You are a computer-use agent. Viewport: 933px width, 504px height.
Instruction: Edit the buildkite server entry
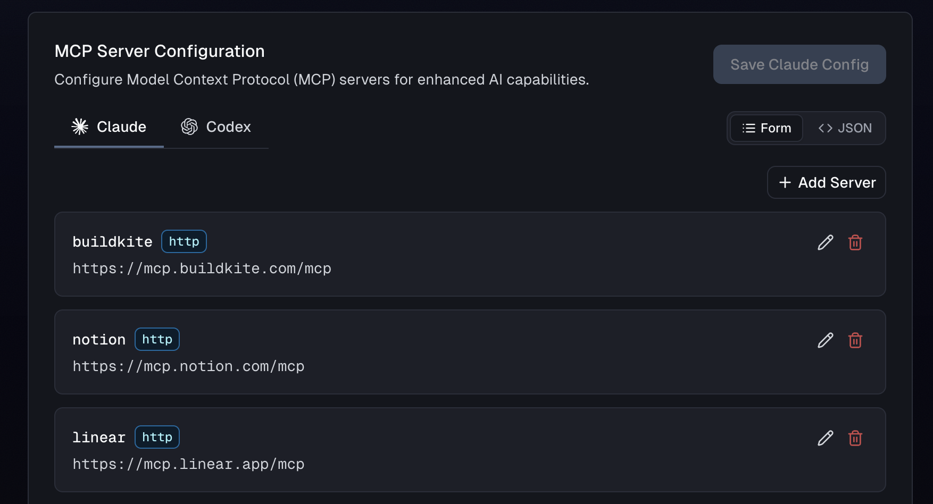(x=825, y=242)
